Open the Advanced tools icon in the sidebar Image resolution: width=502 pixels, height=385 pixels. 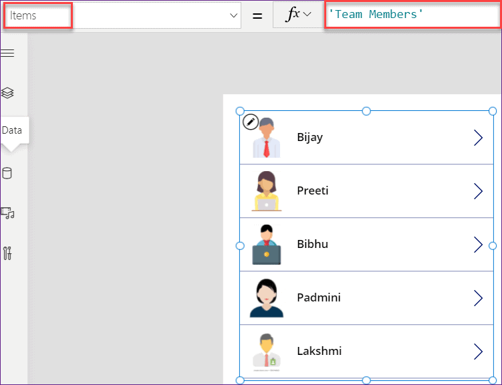pos(7,253)
